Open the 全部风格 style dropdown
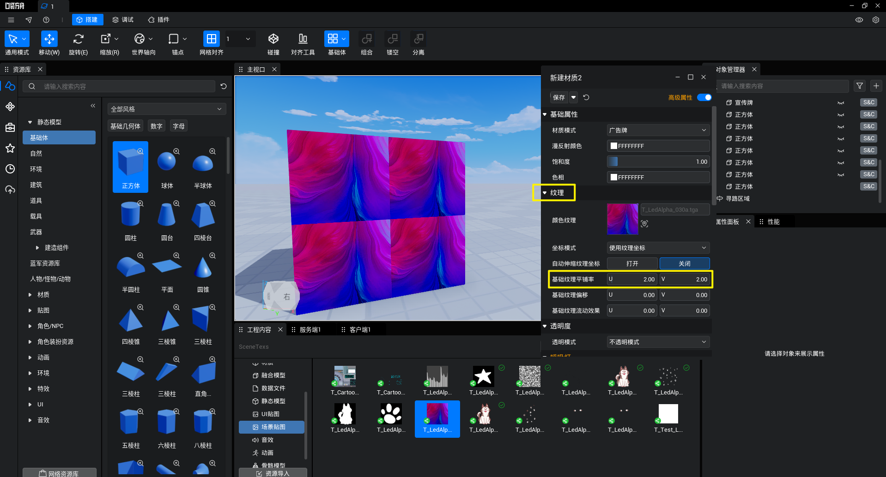Image resolution: width=886 pixels, height=477 pixels. tap(166, 109)
